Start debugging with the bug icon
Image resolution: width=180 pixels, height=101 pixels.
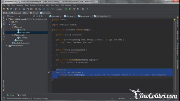pyautogui.click(x=70, y=9)
